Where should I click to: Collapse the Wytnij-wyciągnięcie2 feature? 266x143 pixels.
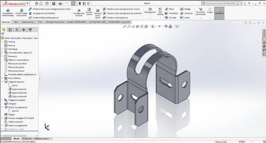pos(2,107)
